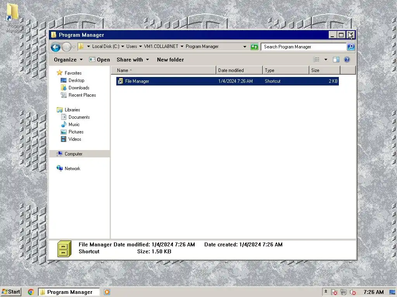Open the Documents library
Image resolution: width=397 pixels, height=297 pixels.
(x=79, y=117)
